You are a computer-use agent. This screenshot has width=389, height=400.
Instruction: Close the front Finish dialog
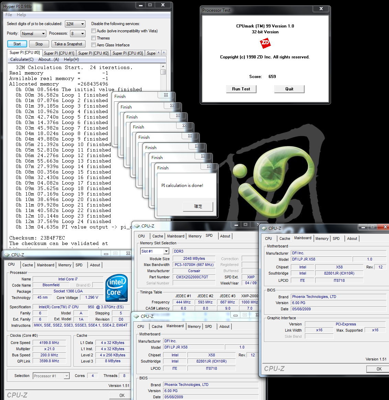[209, 166]
